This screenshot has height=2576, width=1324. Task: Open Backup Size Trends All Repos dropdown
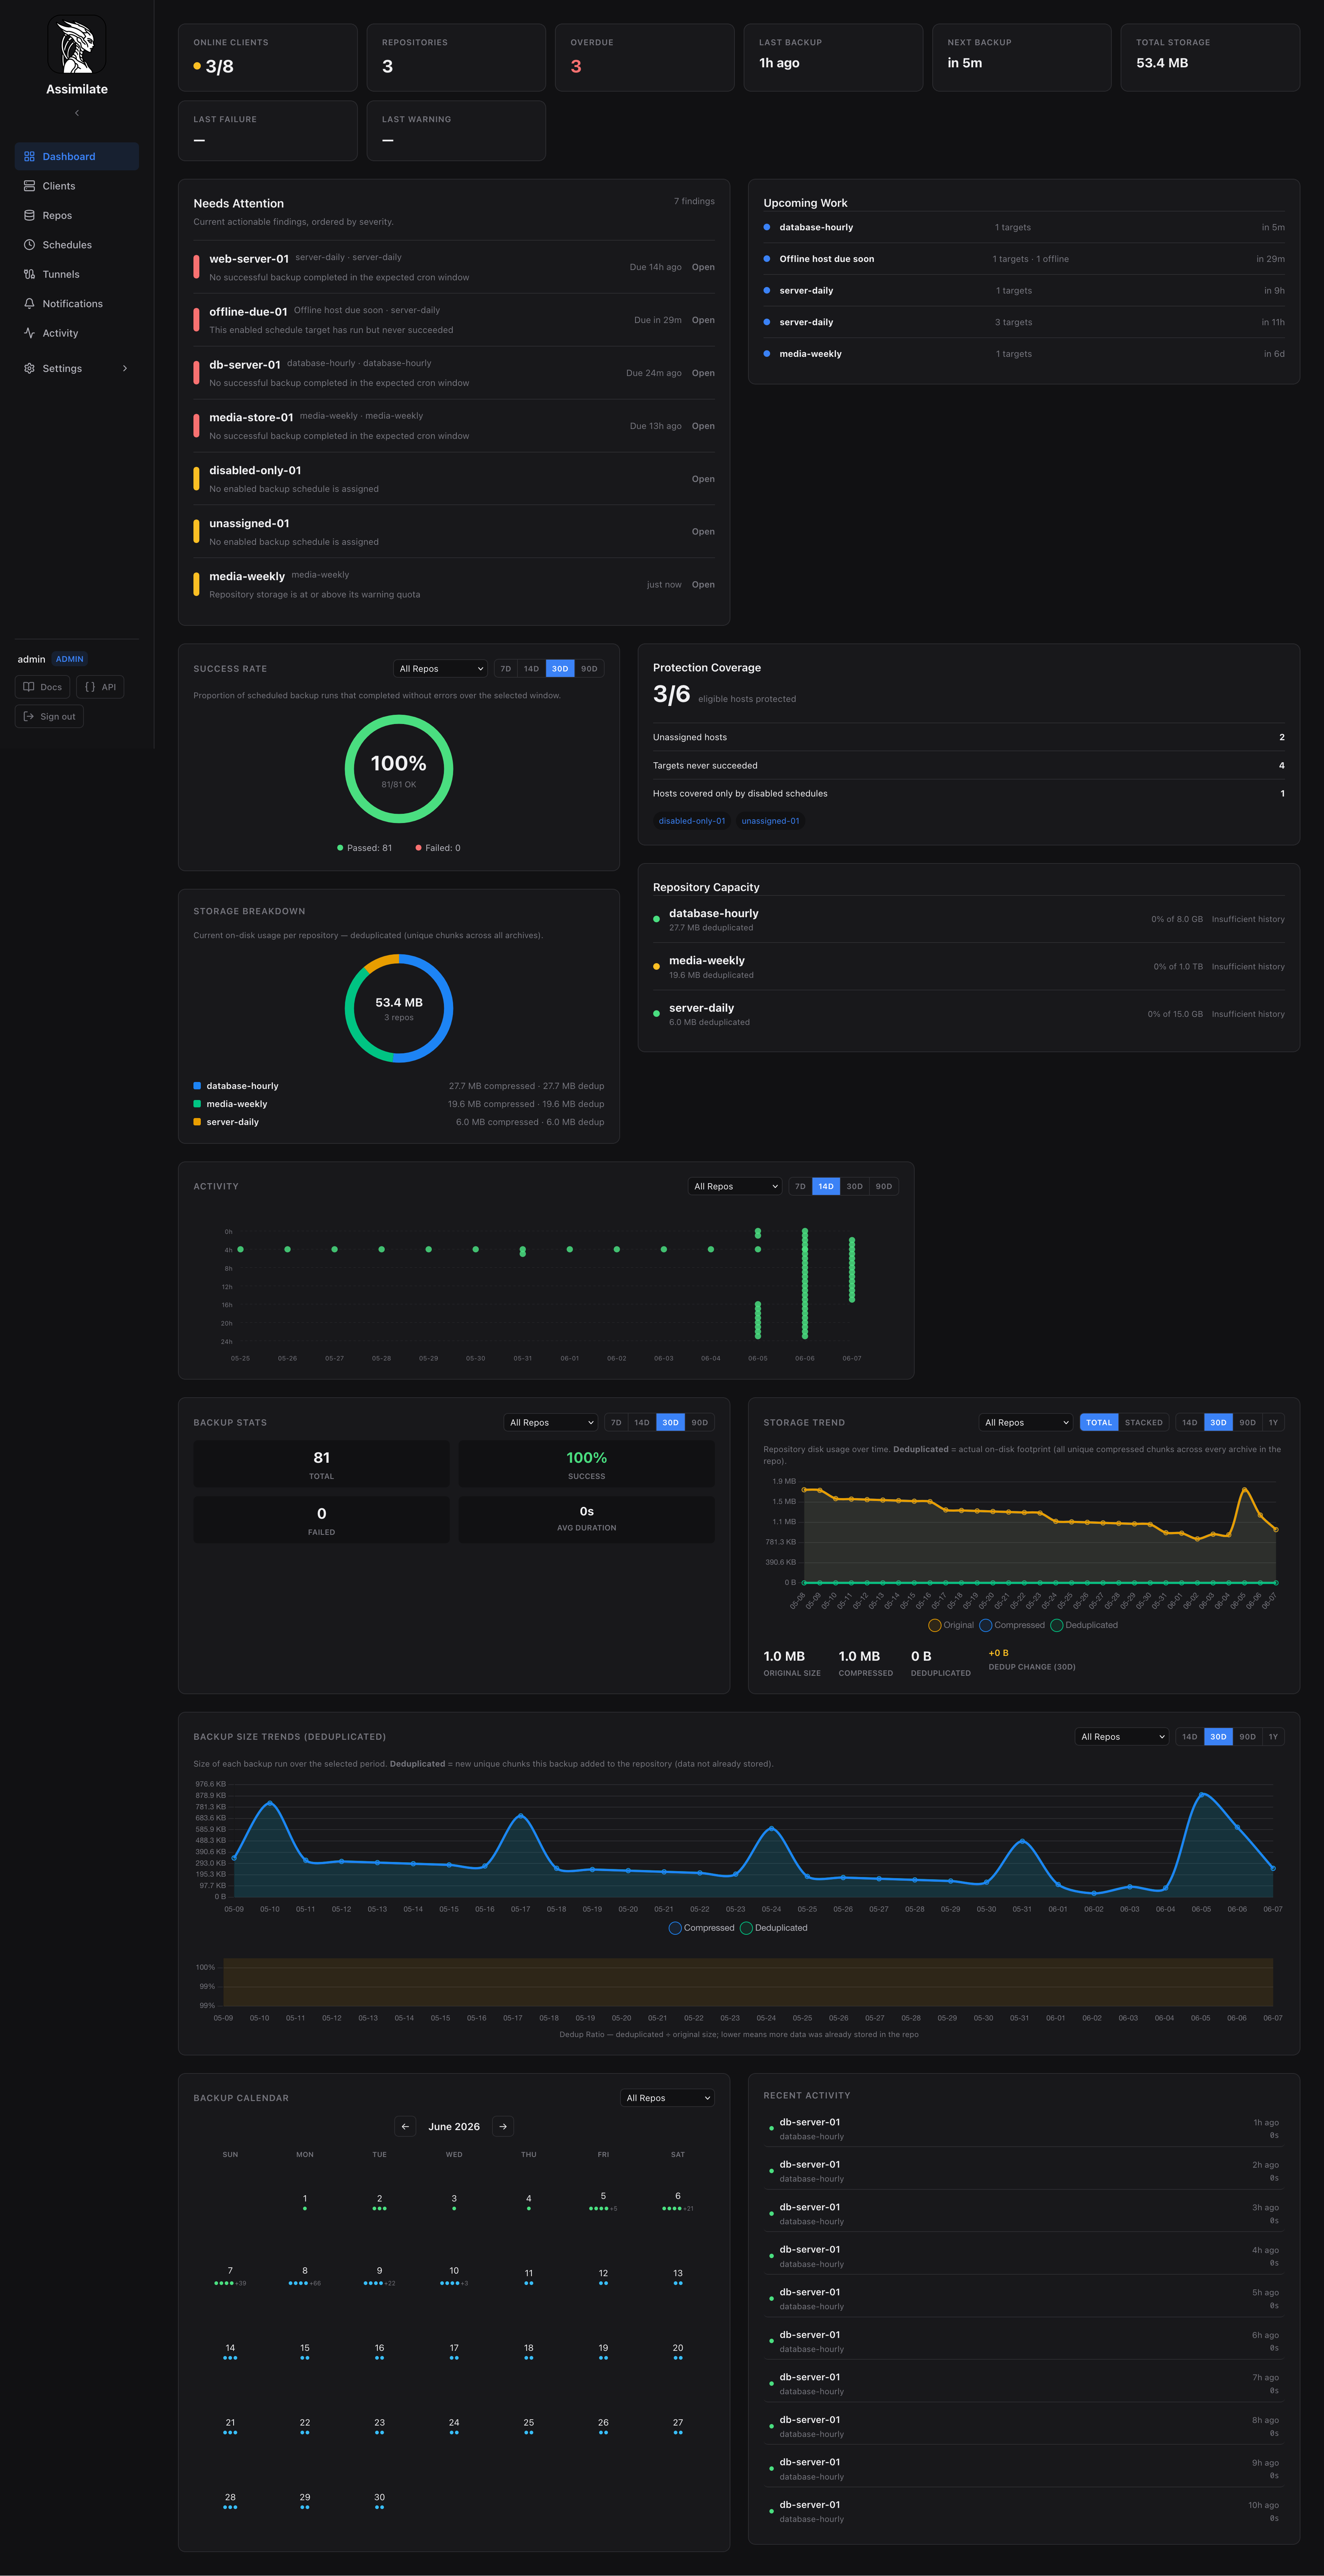click(x=1122, y=1736)
